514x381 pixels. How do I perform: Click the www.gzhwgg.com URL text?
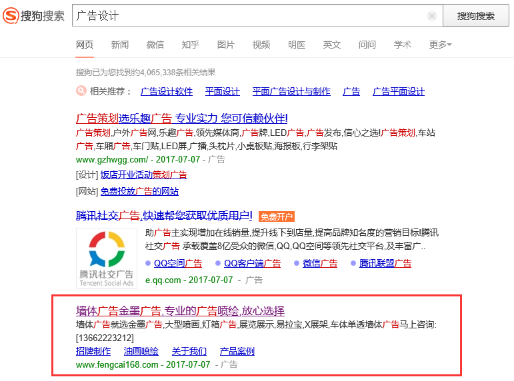tap(112, 160)
